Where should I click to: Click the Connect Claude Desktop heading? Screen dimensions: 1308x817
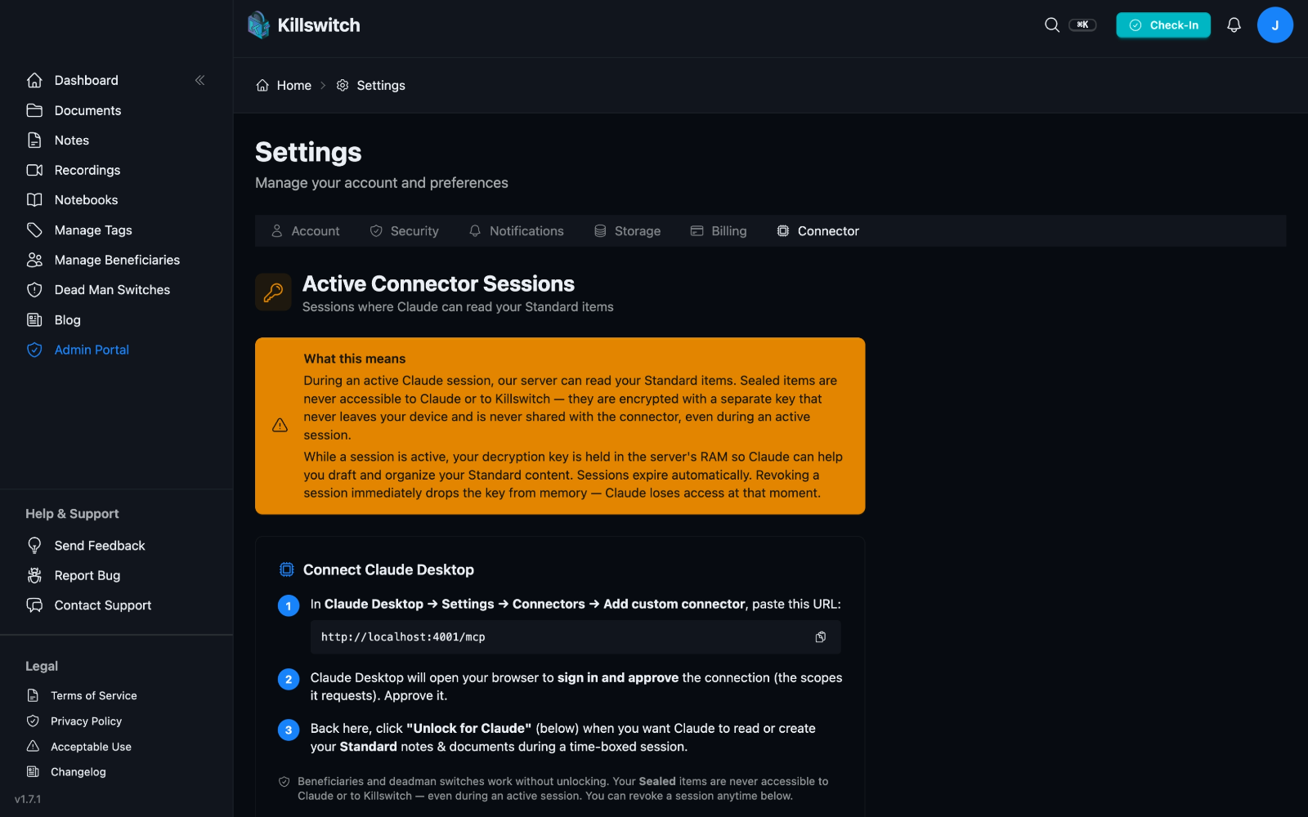click(388, 569)
